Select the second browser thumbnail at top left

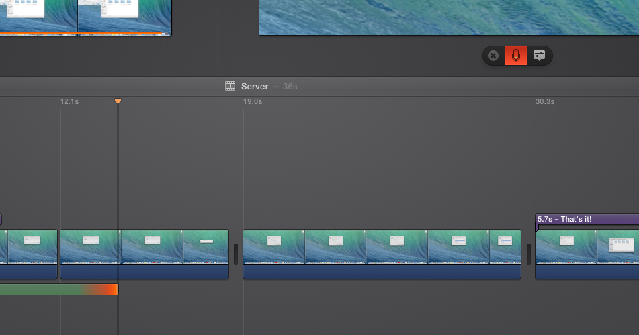[124, 16]
